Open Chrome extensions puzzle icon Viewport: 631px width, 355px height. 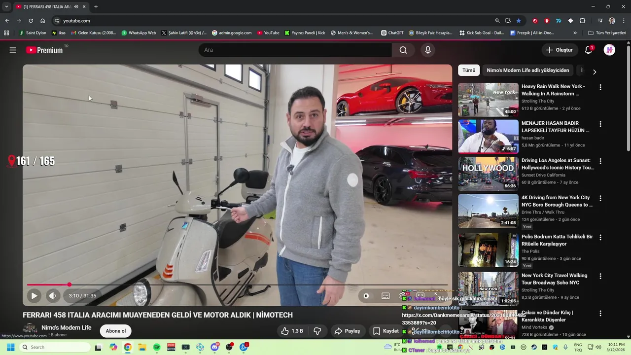(583, 21)
